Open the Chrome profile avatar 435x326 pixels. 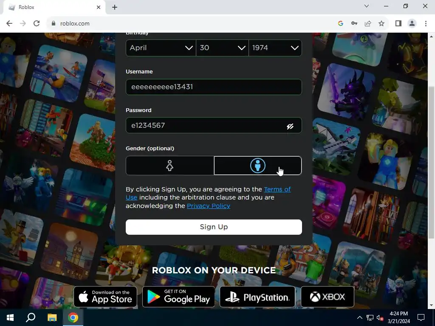[412, 24]
